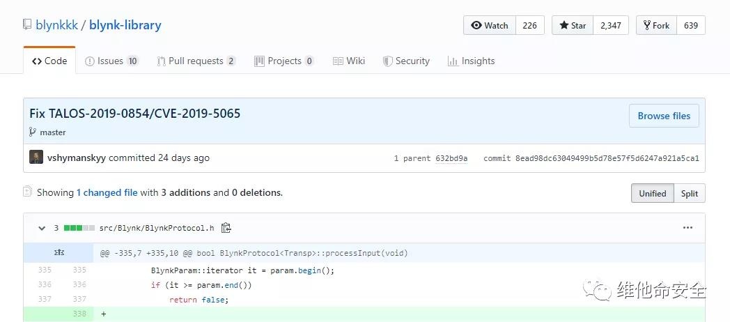Click the copy file path clipboard icon
The image size is (730, 322).
point(226,228)
